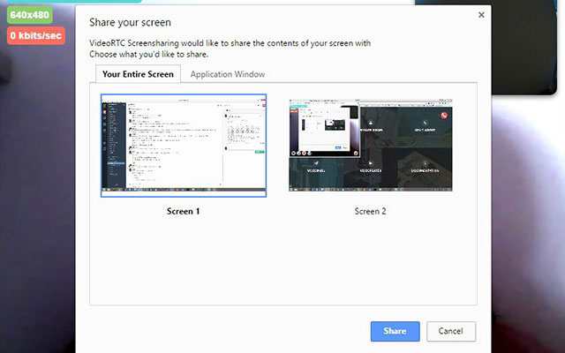Click the Screen 1 label text

[183, 211]
